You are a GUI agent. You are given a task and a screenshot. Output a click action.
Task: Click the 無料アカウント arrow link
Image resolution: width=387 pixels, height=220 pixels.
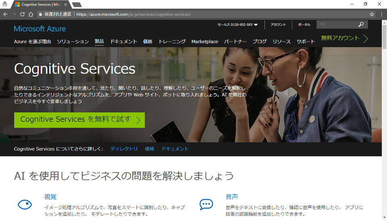click(345, 38)
